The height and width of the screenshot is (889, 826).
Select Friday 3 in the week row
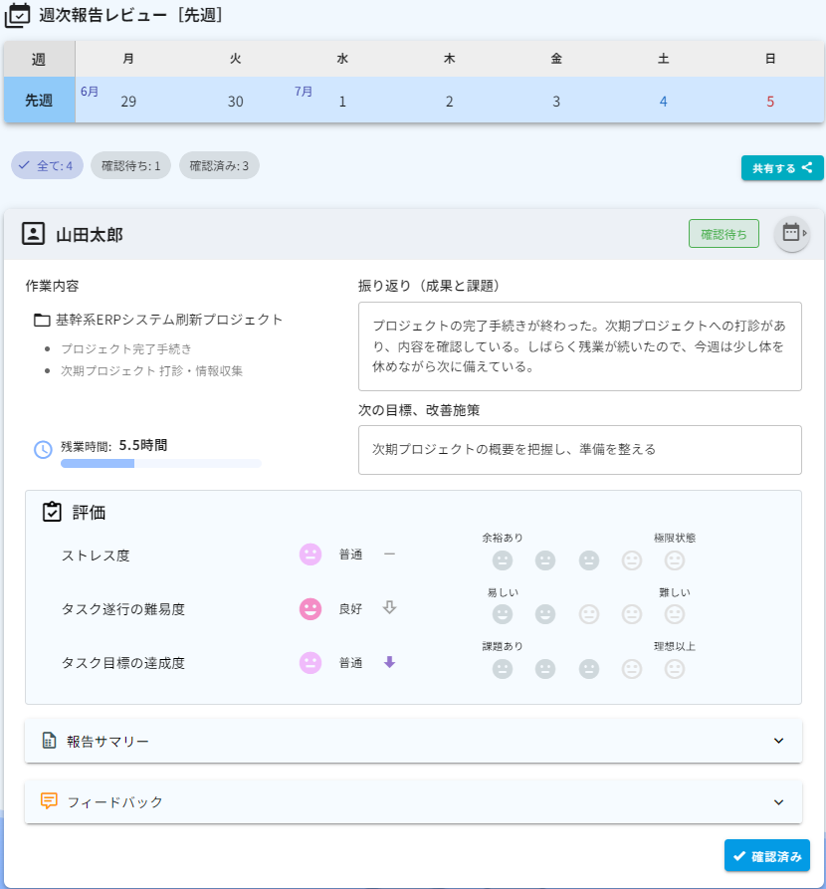pos(556,101)
